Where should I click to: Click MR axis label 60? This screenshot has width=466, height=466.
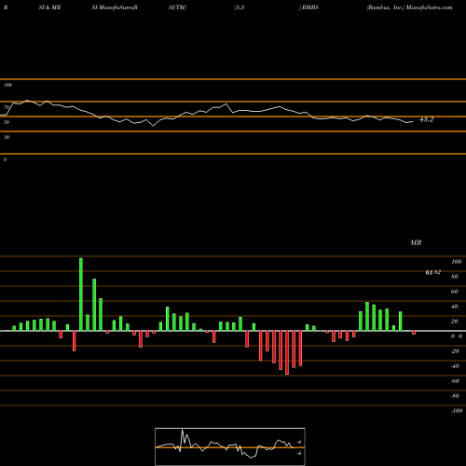pyautogui.click(x=455, y=292)
